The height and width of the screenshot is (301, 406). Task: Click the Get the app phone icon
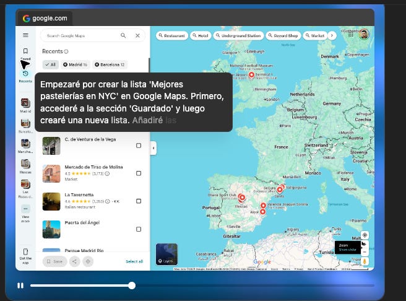25,251
